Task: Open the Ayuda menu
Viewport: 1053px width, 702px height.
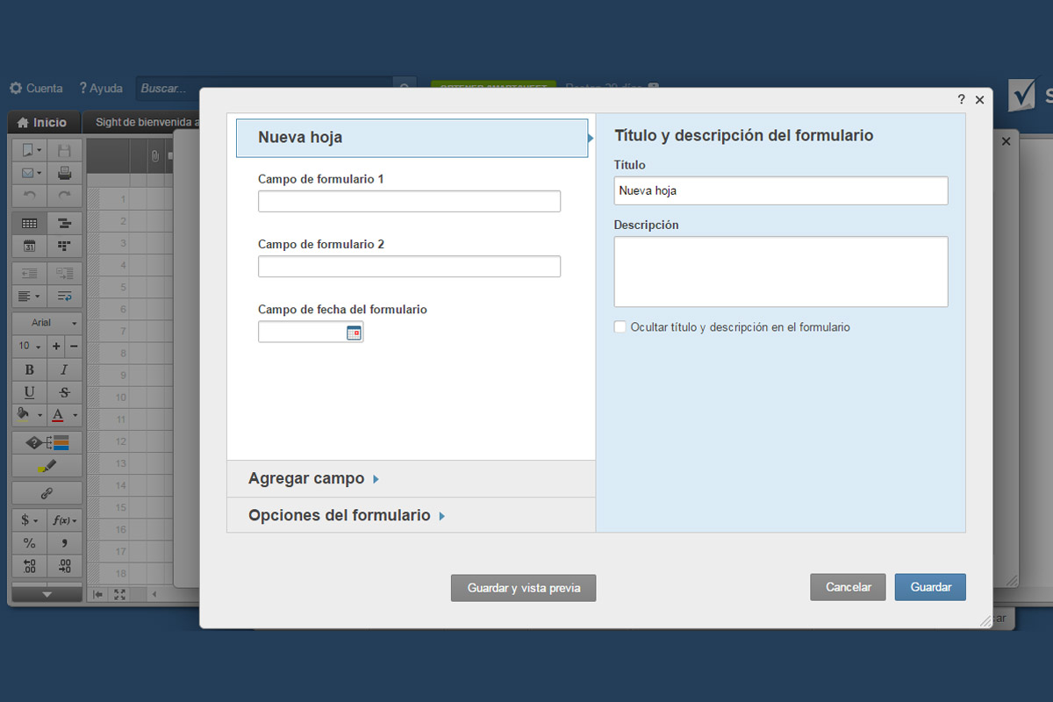Action: (100, 88)
